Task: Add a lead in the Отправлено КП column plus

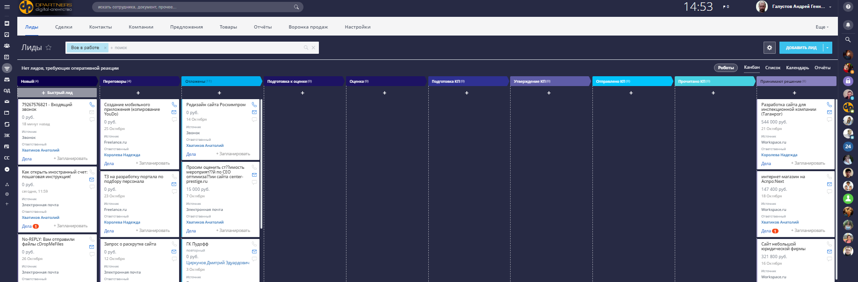Action: (x=631, y=93)
